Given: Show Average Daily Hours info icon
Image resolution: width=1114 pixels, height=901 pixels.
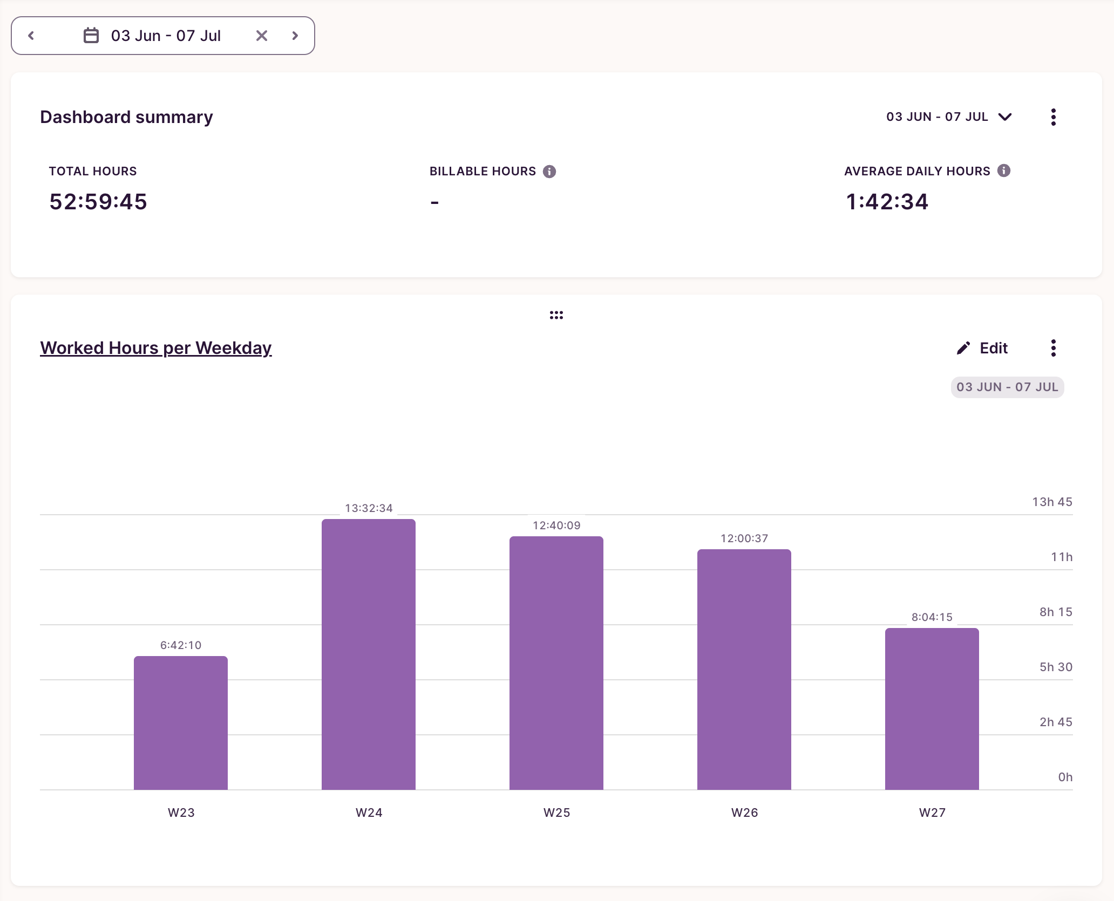Looking at the screenshot, I should pos(1004,171).
